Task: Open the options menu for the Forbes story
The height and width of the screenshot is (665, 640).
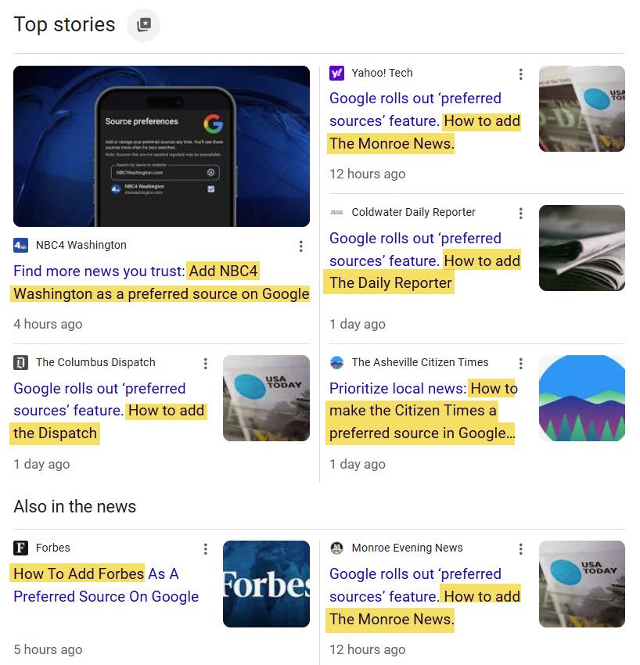Action: pos(205,549)
